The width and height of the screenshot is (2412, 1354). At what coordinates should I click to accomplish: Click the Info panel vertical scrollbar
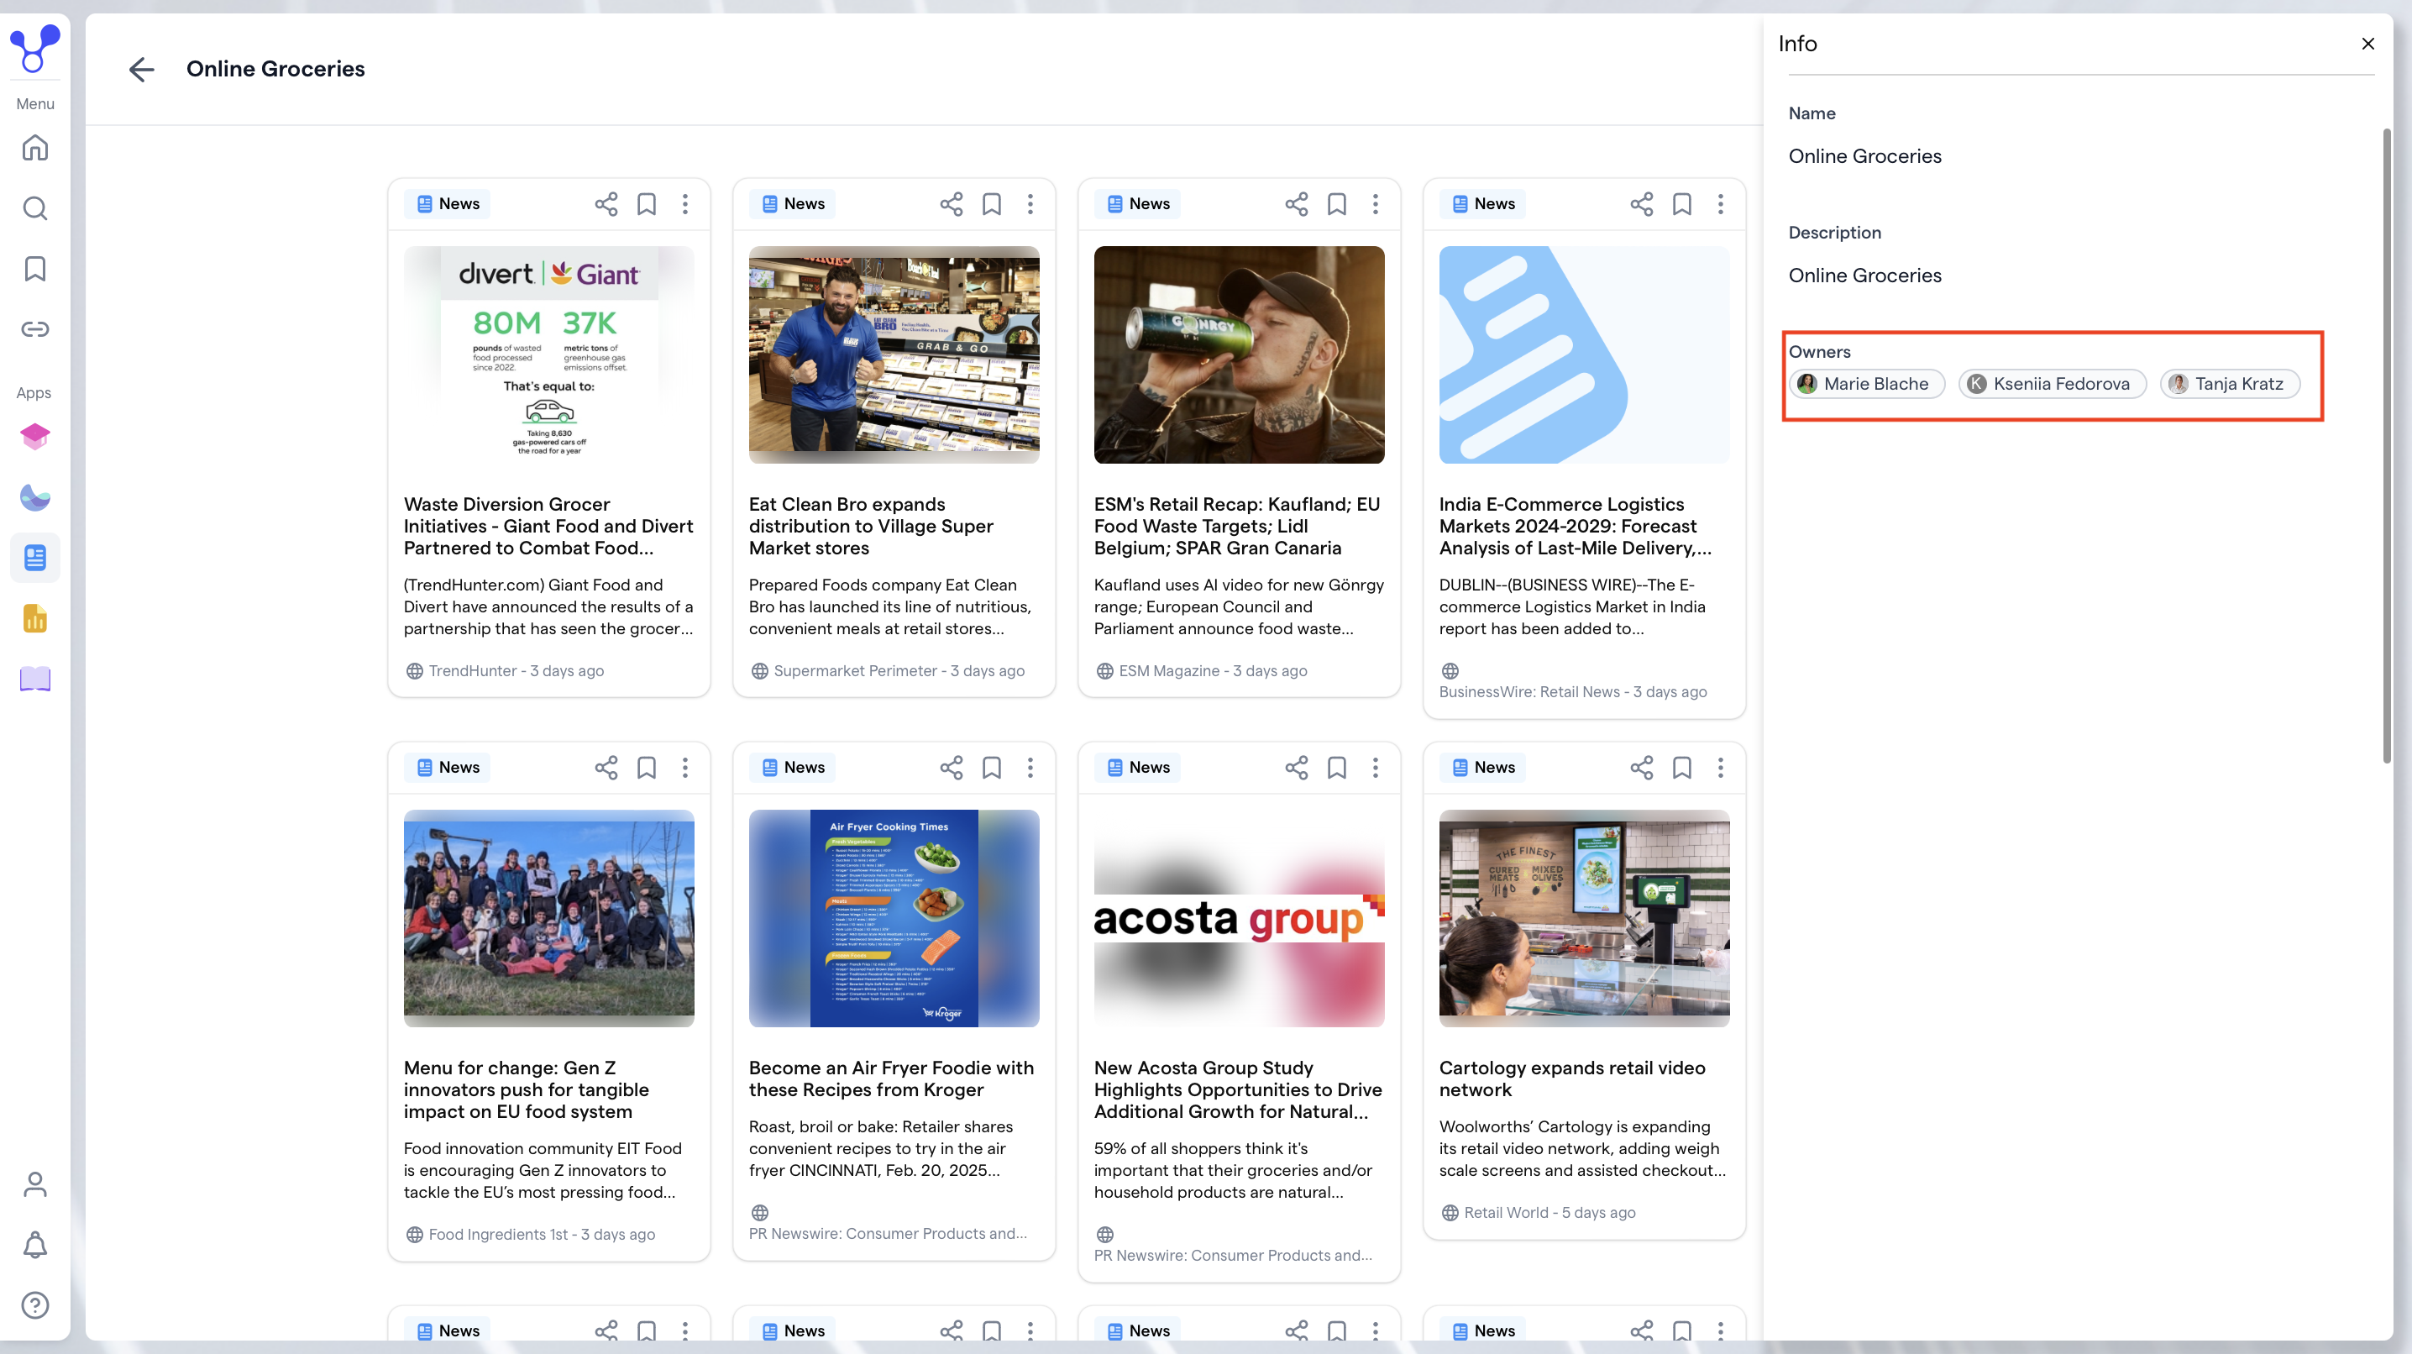(2387, 445)
